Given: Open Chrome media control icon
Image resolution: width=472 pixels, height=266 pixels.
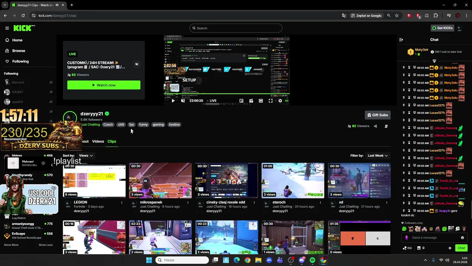Looking at the screenshot, I should click(449, 16).
